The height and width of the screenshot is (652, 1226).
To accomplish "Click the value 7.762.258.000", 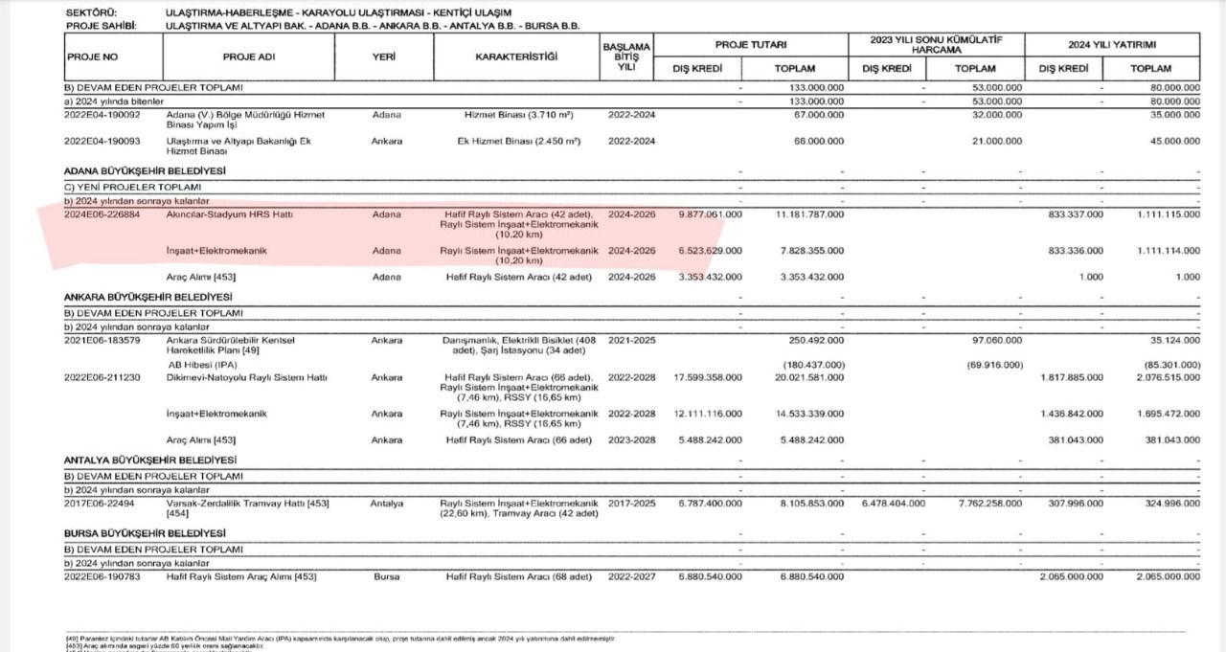I will click(989, 504).
